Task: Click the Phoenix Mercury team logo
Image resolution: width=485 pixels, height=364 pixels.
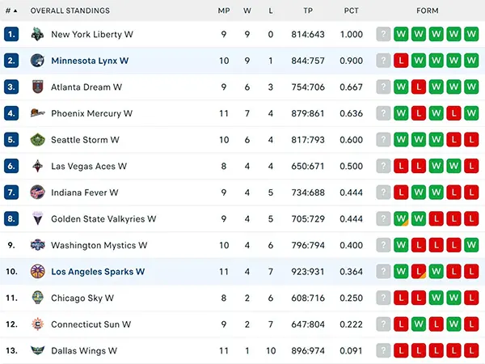Action: (x=37, y=113)
